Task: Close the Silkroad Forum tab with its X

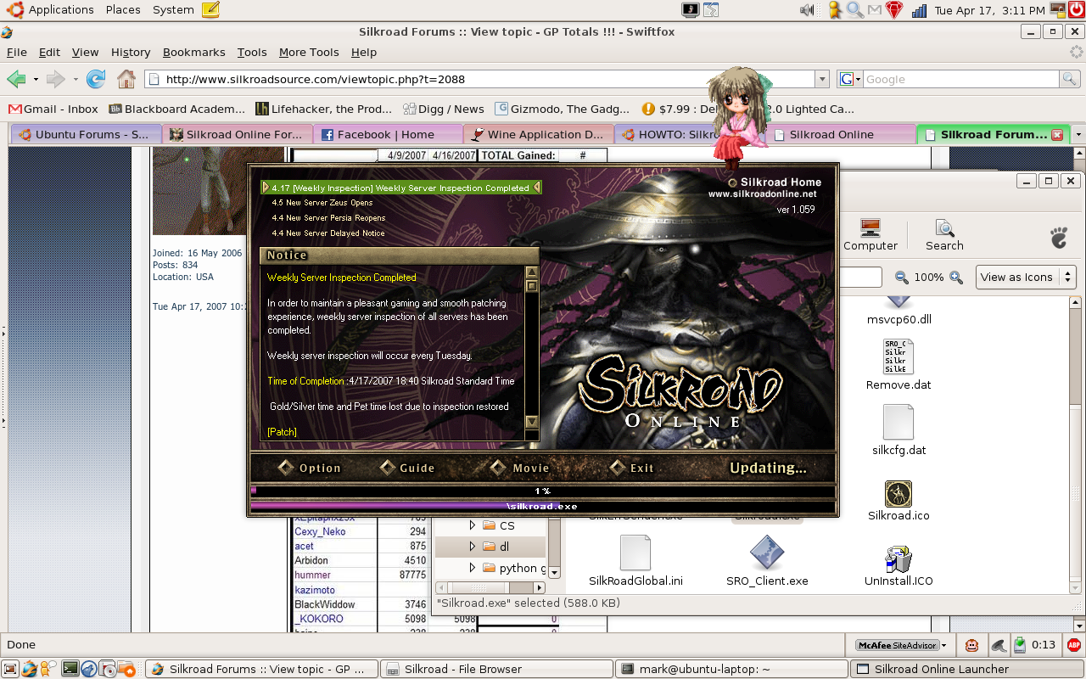Action: (1057, 135)
